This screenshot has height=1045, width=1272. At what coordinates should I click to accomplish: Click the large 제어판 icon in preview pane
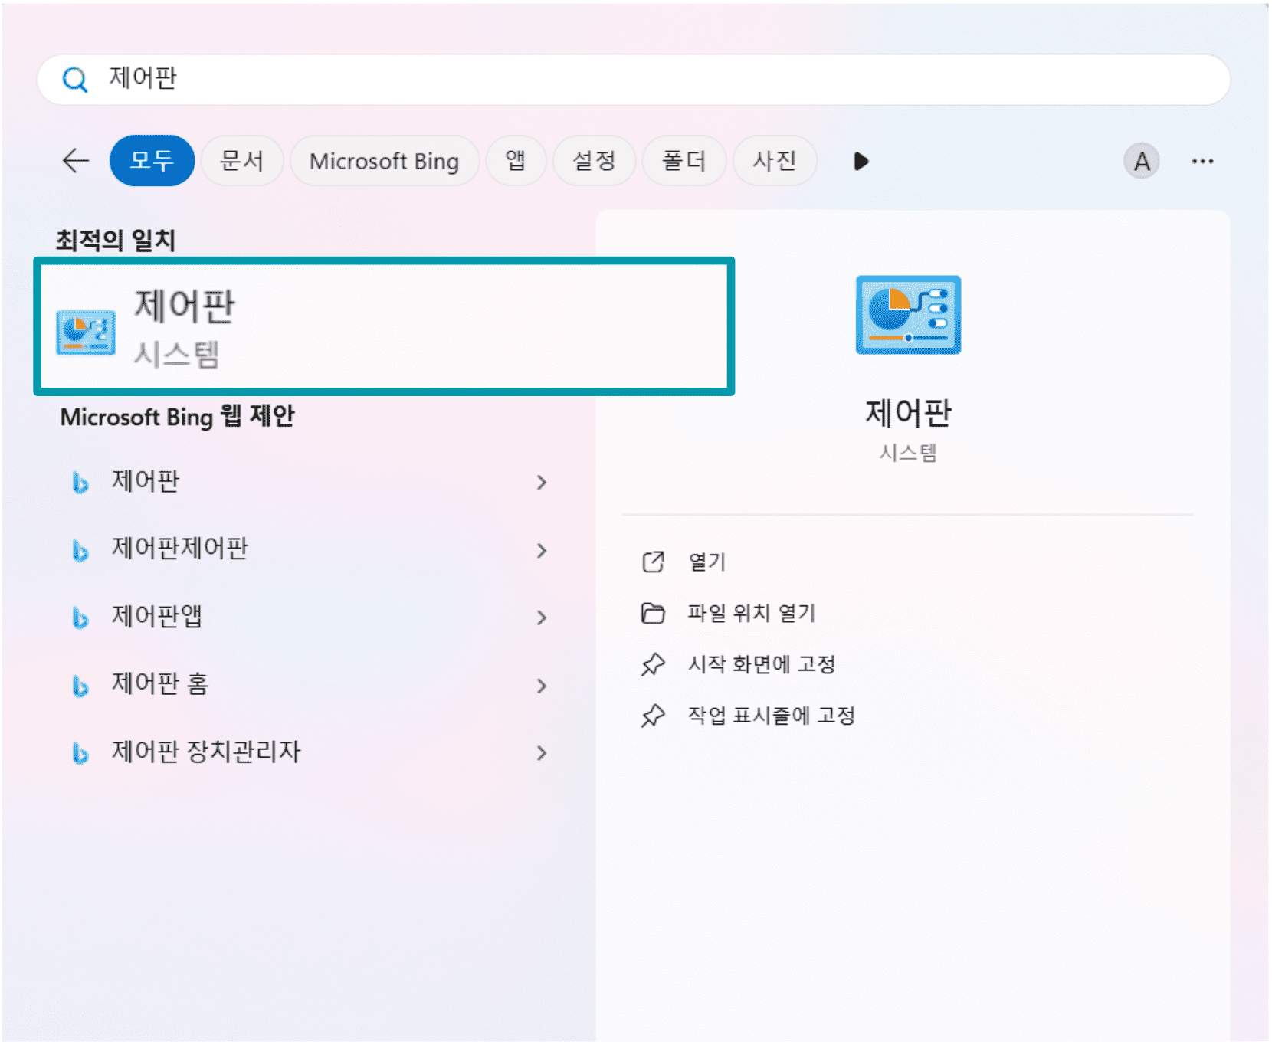pos(907,315)
